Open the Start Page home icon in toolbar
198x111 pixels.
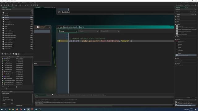click(x=1, y=5)
